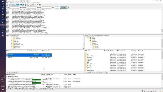Image resolution: width=163 pixels, height=92 pixels.
Task: Click the refresh file listings icon
Action: click(x=21, y=5)
